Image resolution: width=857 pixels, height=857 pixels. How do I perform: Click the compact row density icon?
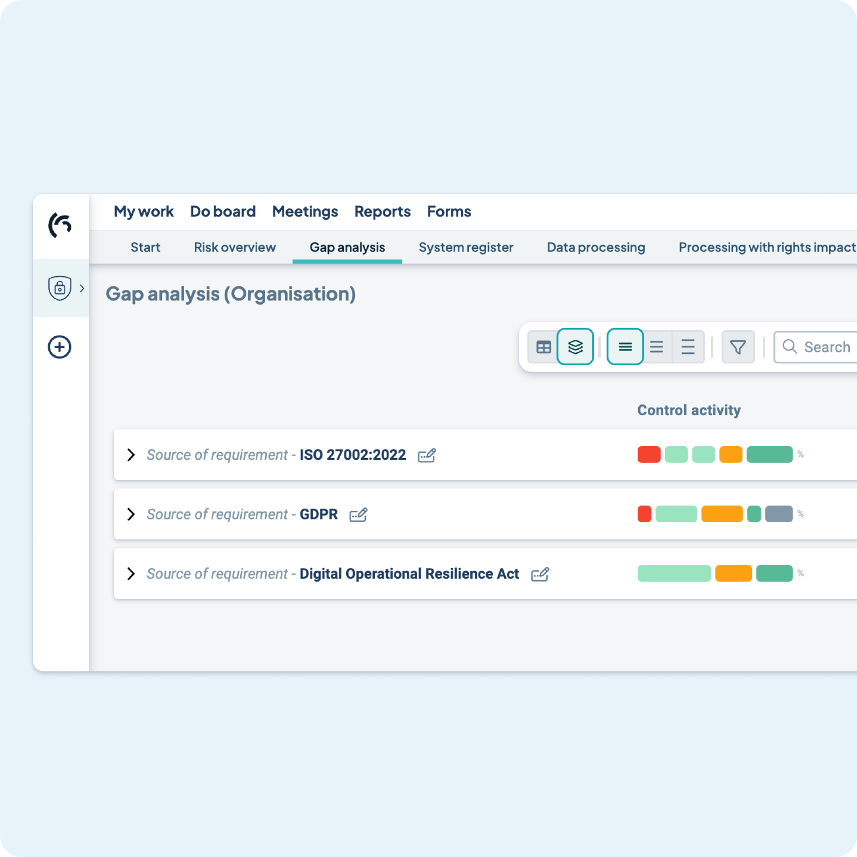[x=625, y=347]
